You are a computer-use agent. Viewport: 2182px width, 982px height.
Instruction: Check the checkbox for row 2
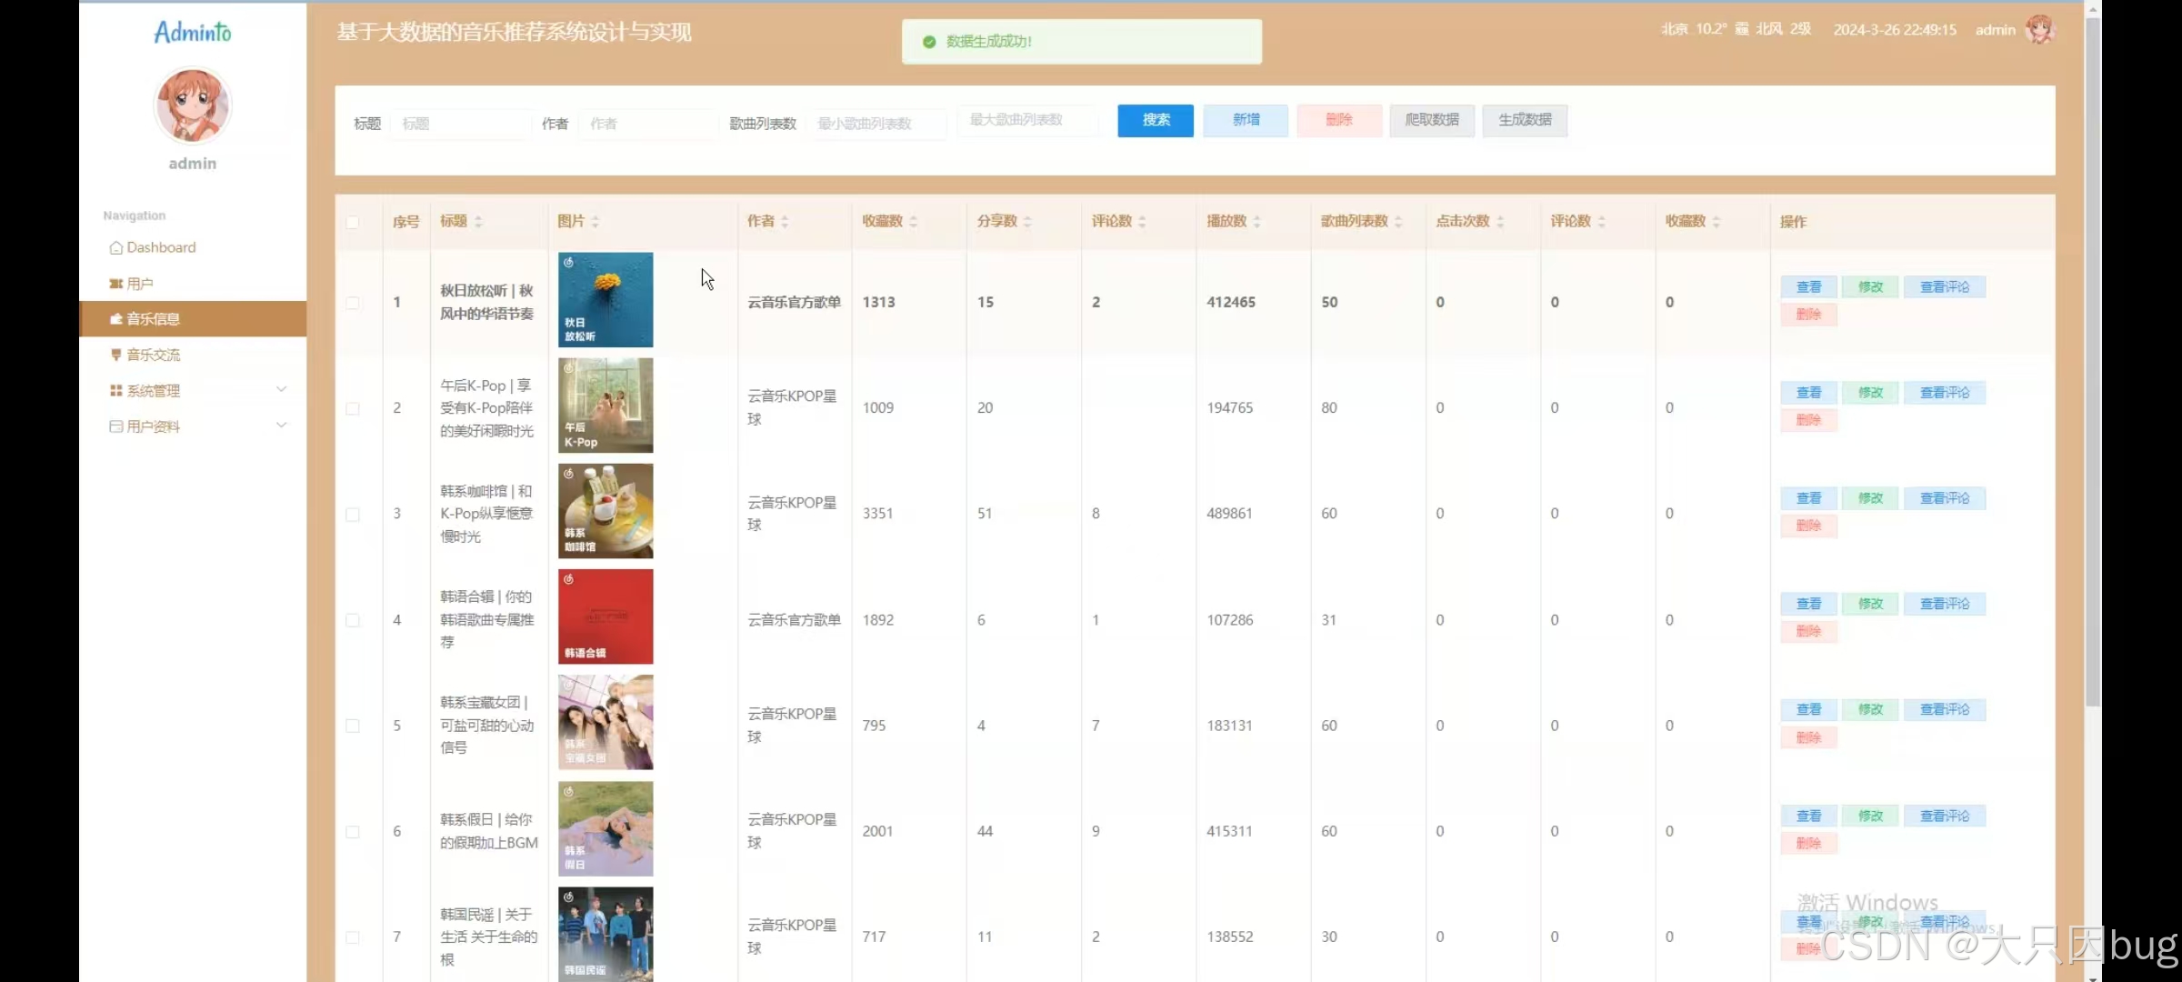[353, 409]
